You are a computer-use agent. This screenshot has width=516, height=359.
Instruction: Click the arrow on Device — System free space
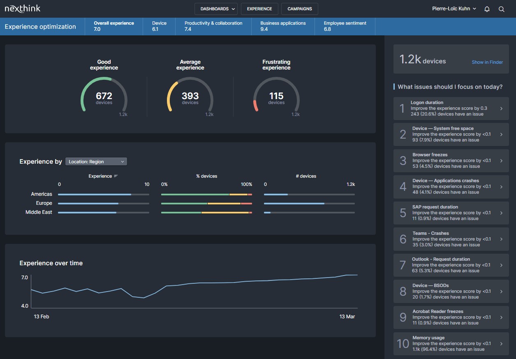(x=501, y=134)
